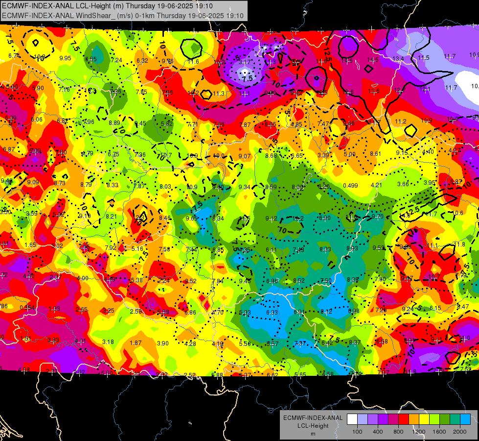479x441 pixels.
Task: Click the red swatch in the legend
Action: click(404, 419)
